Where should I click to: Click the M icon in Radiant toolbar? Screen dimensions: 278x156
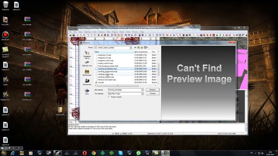(237, 35)
